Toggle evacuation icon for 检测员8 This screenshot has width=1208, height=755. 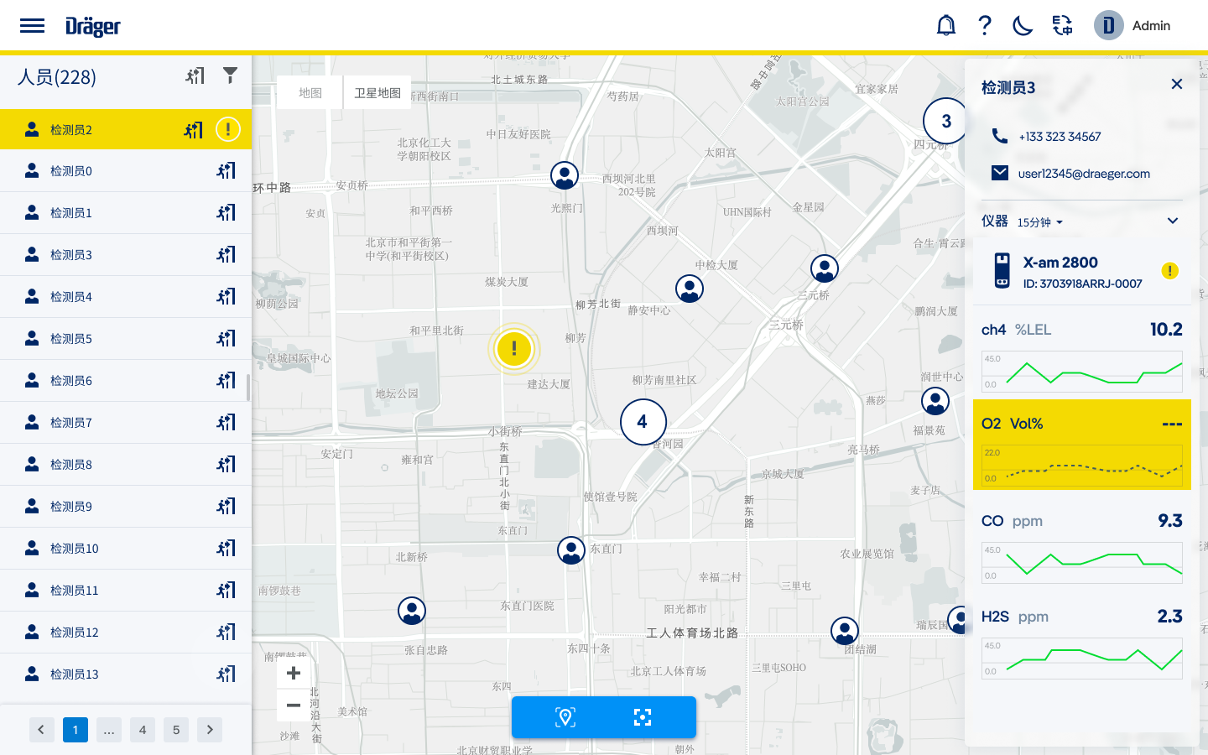[226, 465]
